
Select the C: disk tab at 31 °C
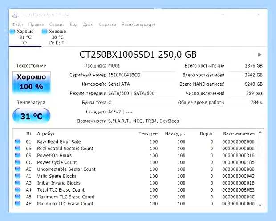25,37
